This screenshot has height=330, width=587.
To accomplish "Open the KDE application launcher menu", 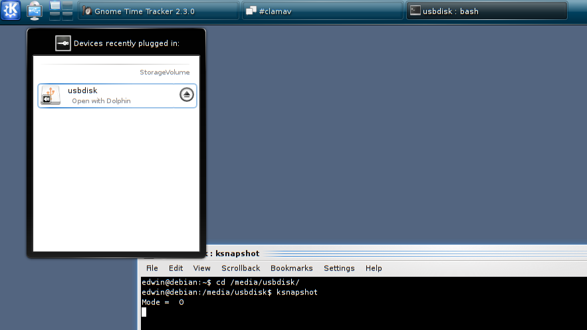I will click(x=11, y=11).
